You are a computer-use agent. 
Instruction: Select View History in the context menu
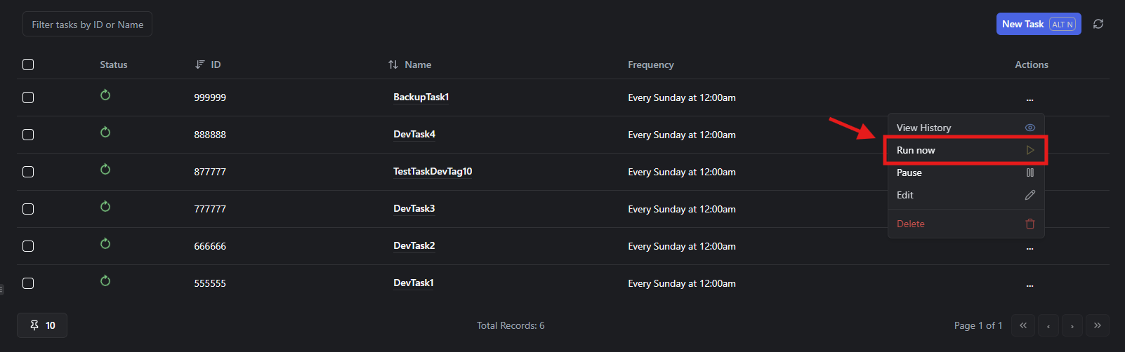[x=966, y=128]
